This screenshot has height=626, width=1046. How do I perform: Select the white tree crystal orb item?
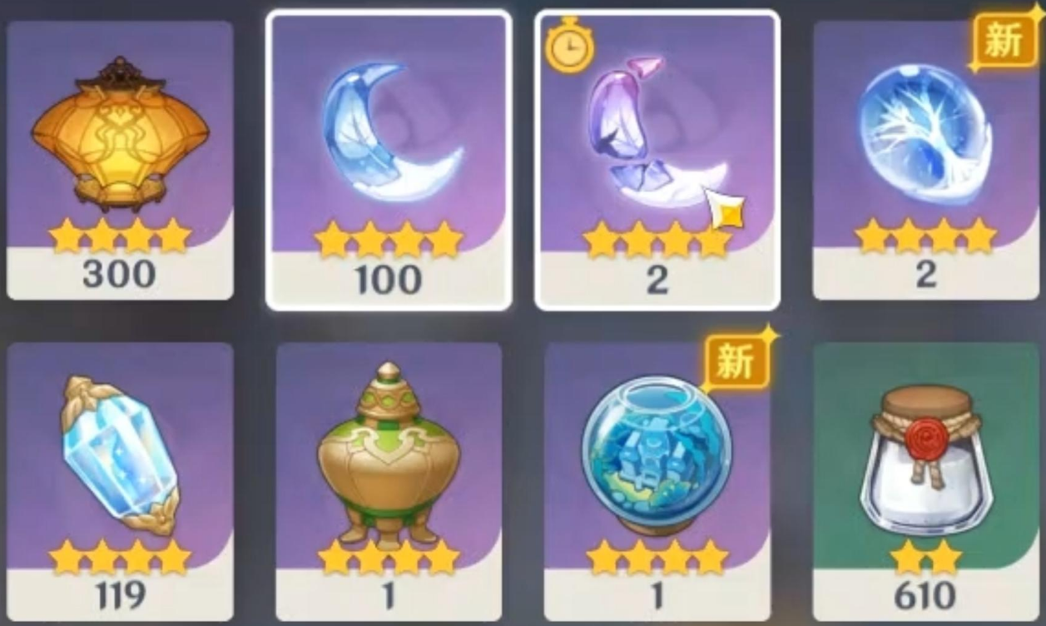[926, 160]
